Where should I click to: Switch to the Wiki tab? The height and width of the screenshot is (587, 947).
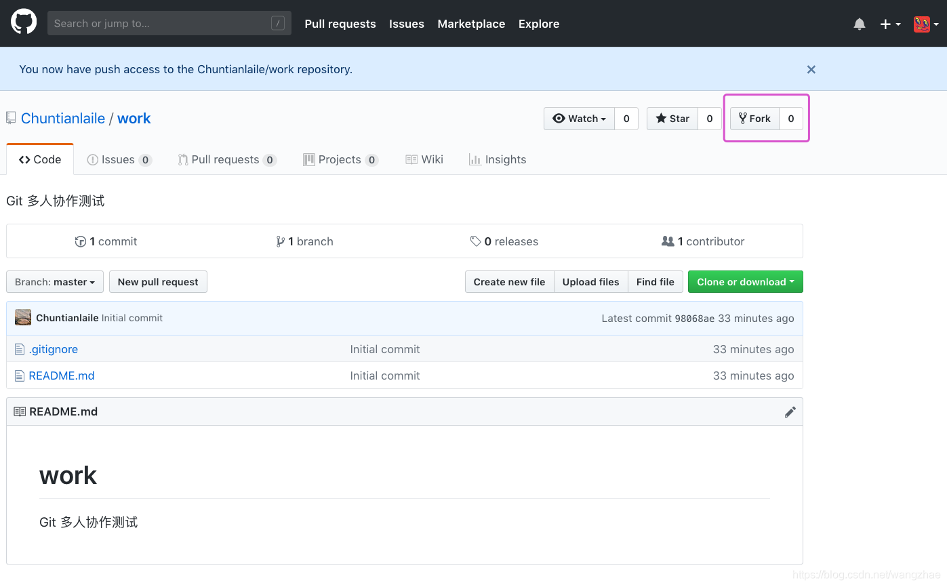tap(424, 159)
